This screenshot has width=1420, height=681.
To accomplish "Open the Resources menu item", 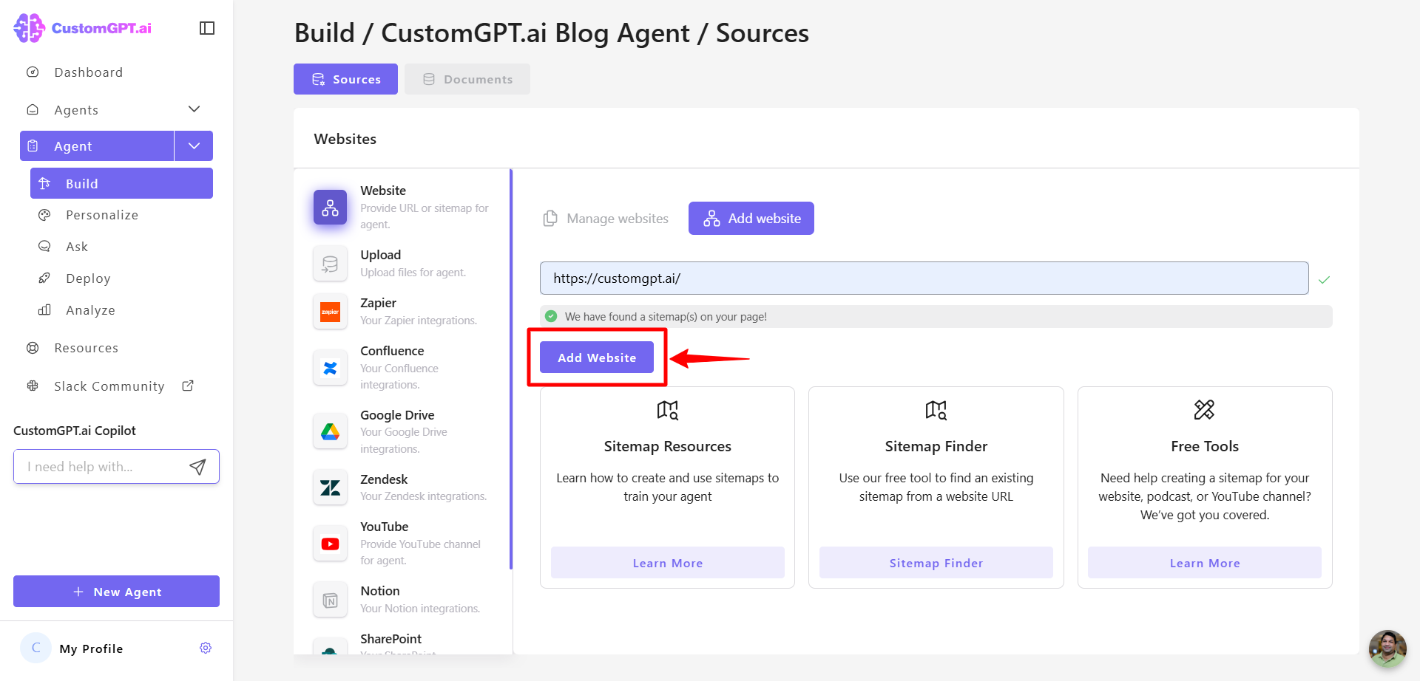I will (86, 348).
